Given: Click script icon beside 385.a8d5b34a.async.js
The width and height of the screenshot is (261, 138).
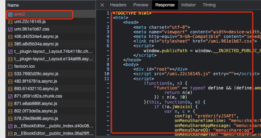Looking at the screenshot, I should coord(10,44).
